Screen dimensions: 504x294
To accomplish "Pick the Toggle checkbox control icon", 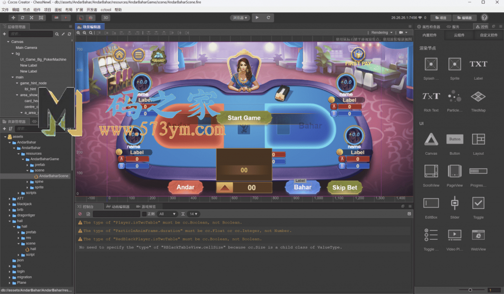I will [478, 203].
